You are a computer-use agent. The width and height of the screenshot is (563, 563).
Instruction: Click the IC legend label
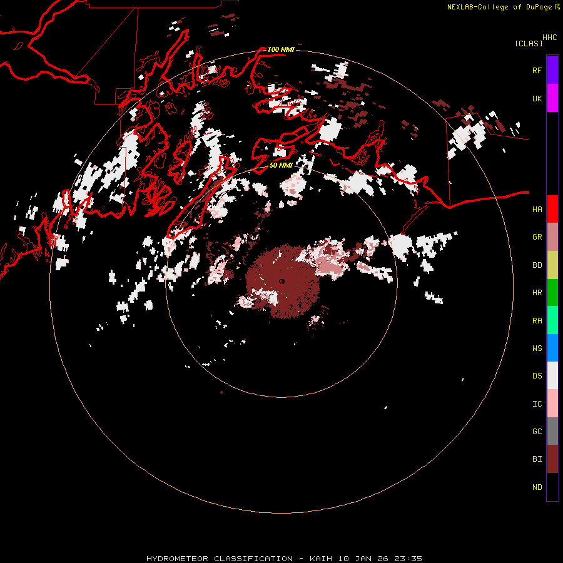tap(537, 404)
